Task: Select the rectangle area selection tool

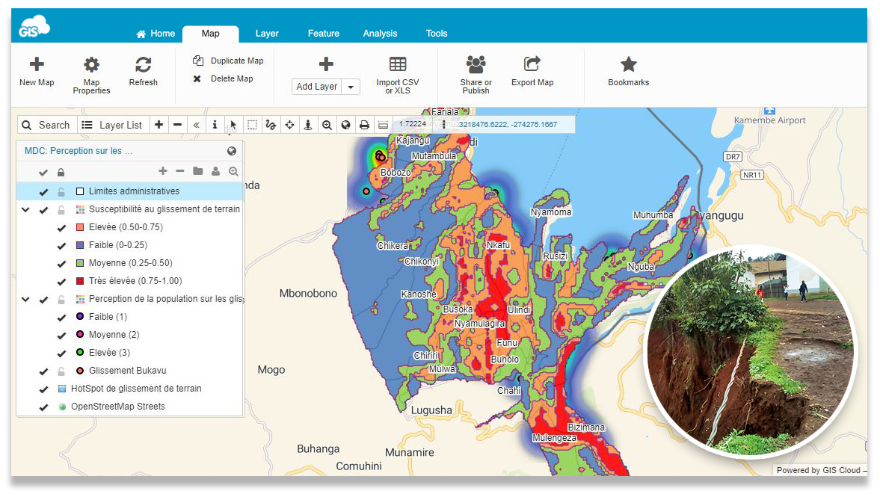Action: [252, 125]
